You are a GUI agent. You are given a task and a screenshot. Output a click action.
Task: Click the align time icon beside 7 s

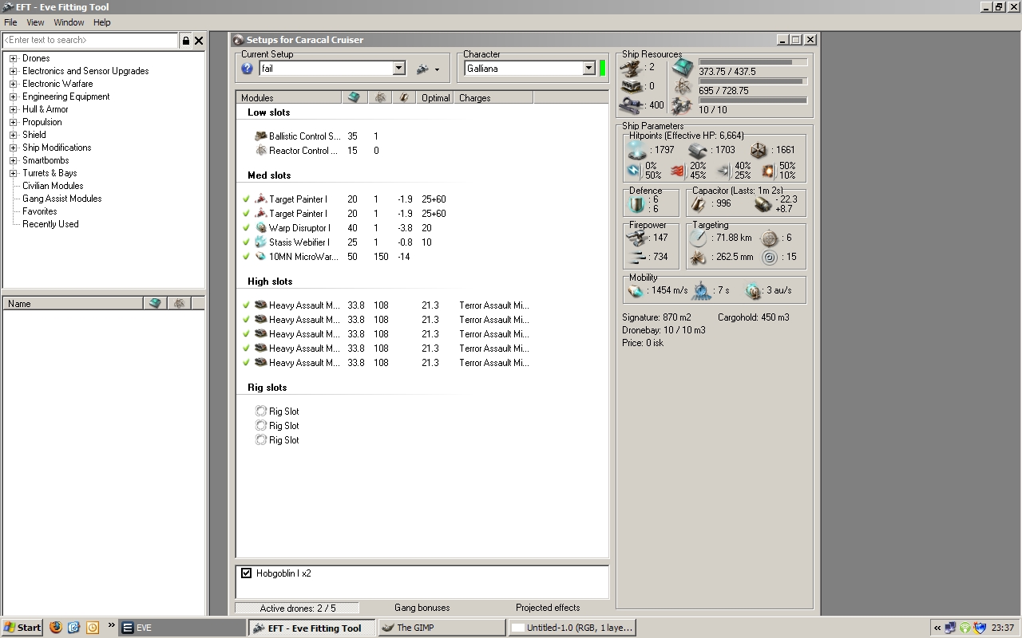pyautogui.click(x=701, y=290)
